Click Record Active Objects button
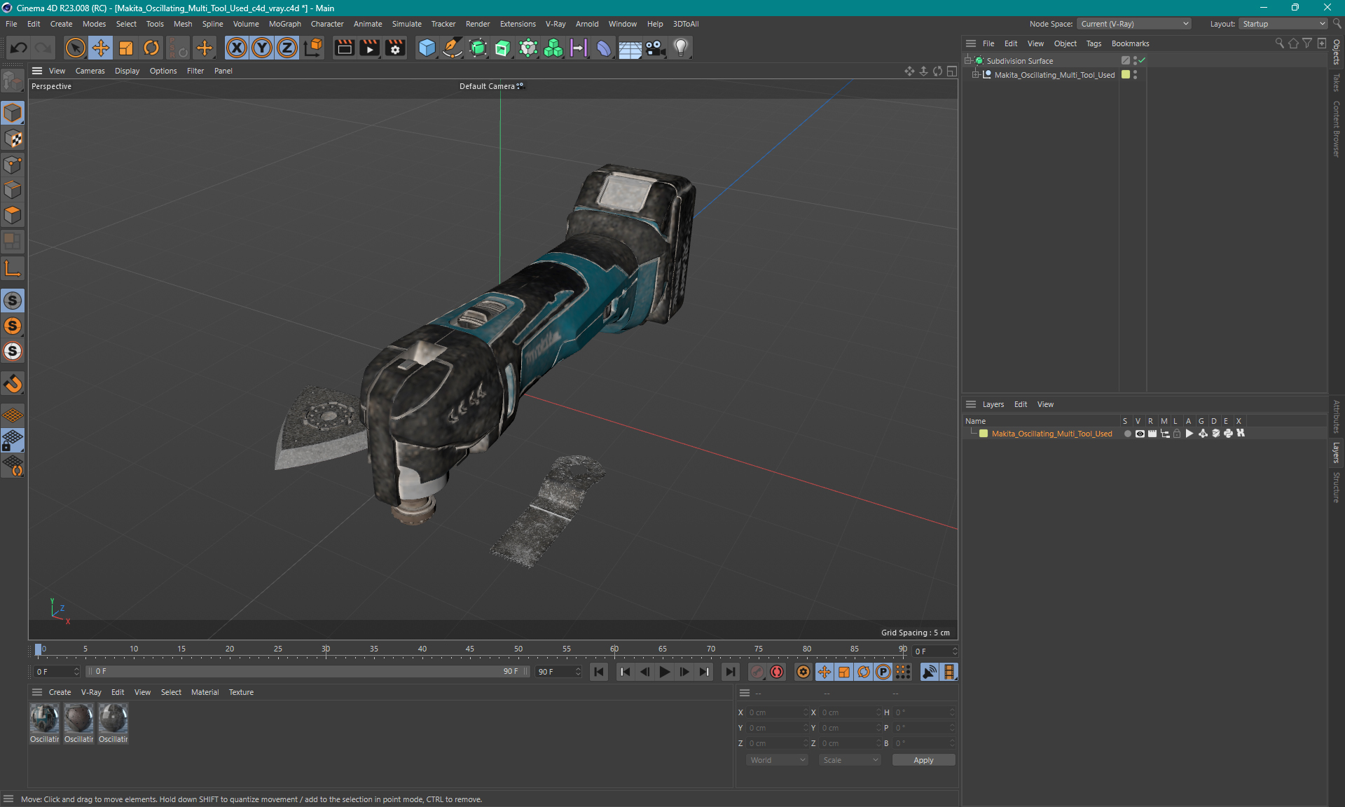Image resolution: width=1345 pixels, height=807 pixels. coord(757,672)
